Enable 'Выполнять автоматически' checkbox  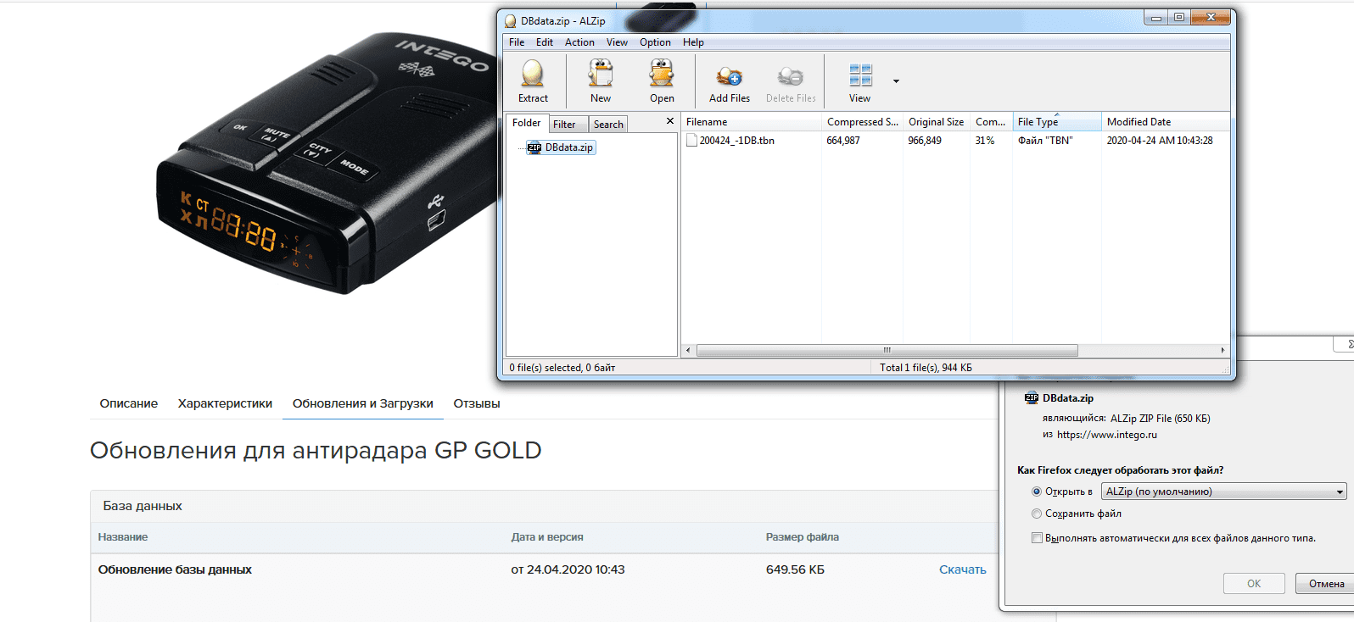[x=1037, y=538]
